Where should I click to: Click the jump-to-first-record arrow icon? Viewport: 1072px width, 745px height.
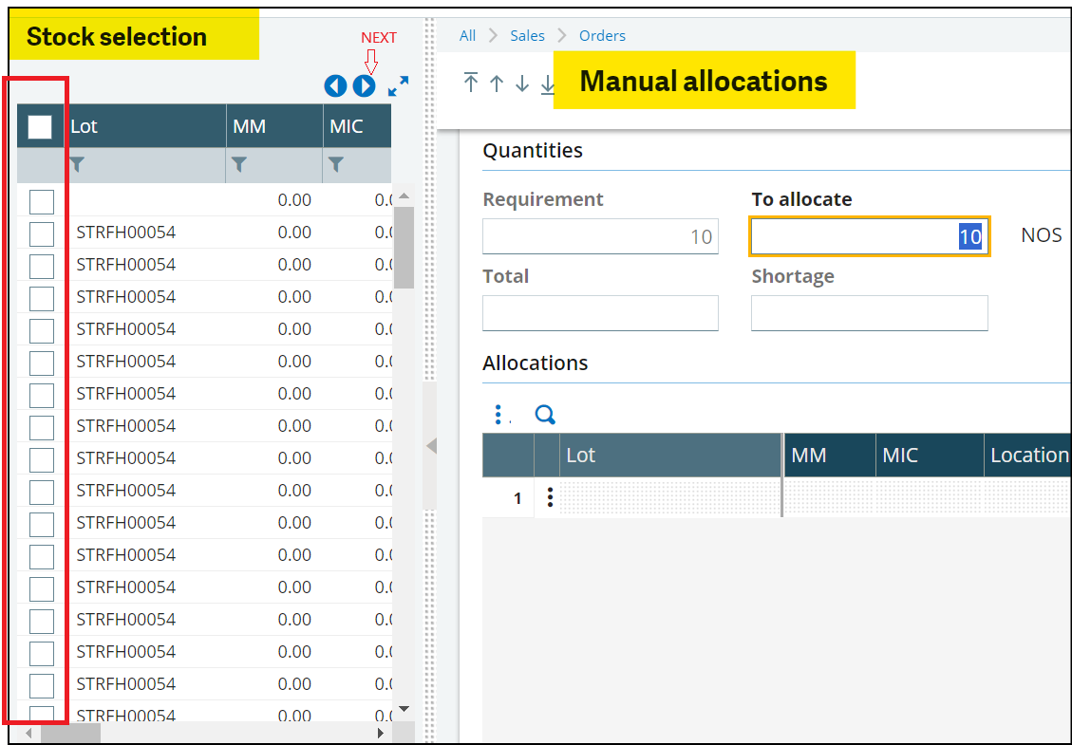470,84
